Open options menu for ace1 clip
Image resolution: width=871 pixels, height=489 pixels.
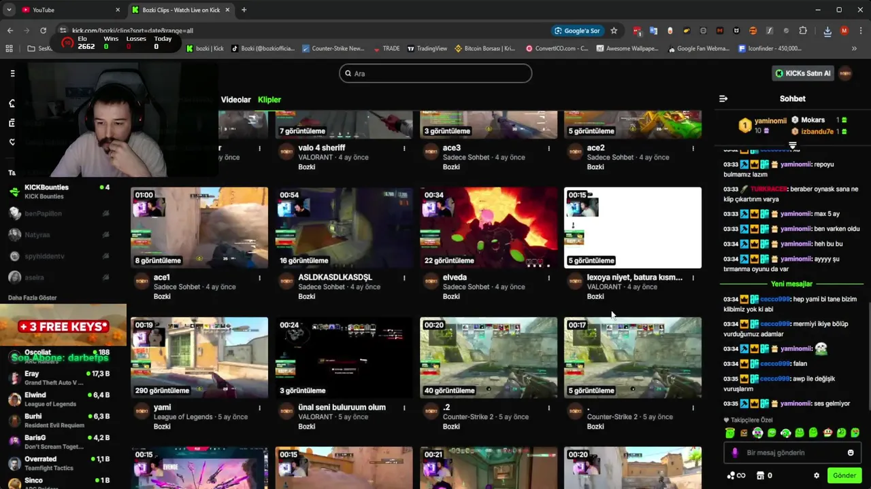click(259, 278)
